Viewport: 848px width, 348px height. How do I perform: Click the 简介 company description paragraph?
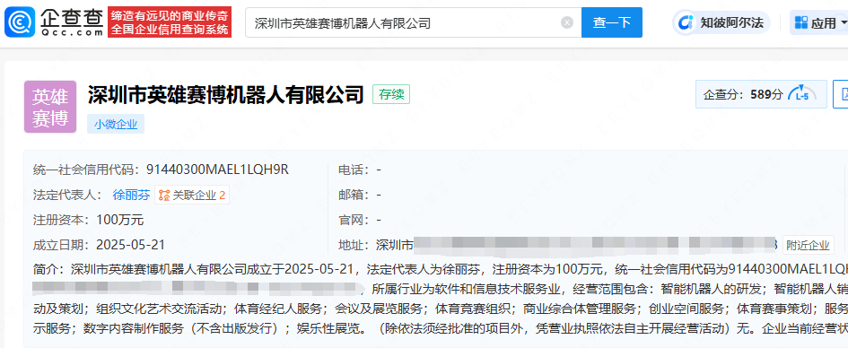click(441, 299)
